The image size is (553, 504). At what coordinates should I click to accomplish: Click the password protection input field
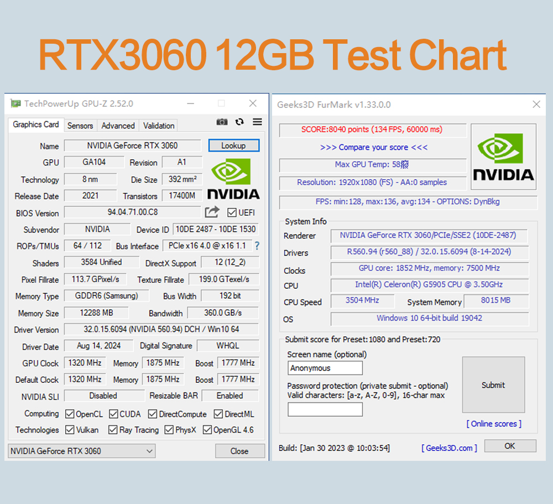pyautogui.click(x=325, y=409)
